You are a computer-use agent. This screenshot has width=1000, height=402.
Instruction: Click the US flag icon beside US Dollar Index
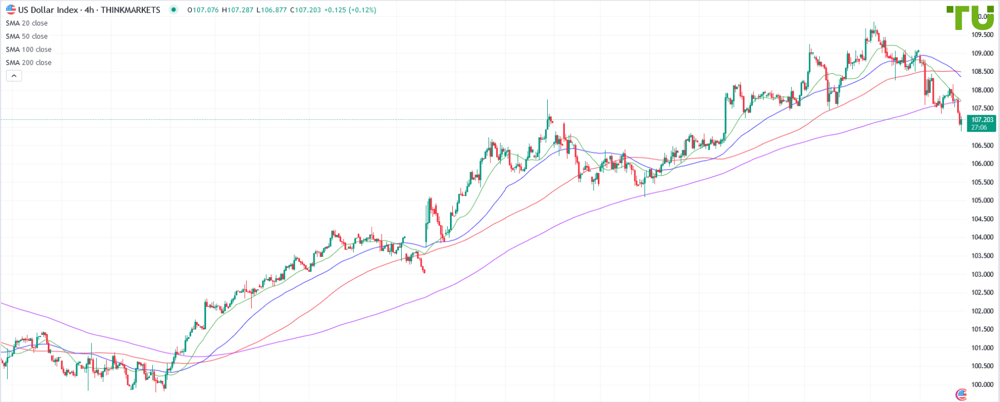pos(11,9)
